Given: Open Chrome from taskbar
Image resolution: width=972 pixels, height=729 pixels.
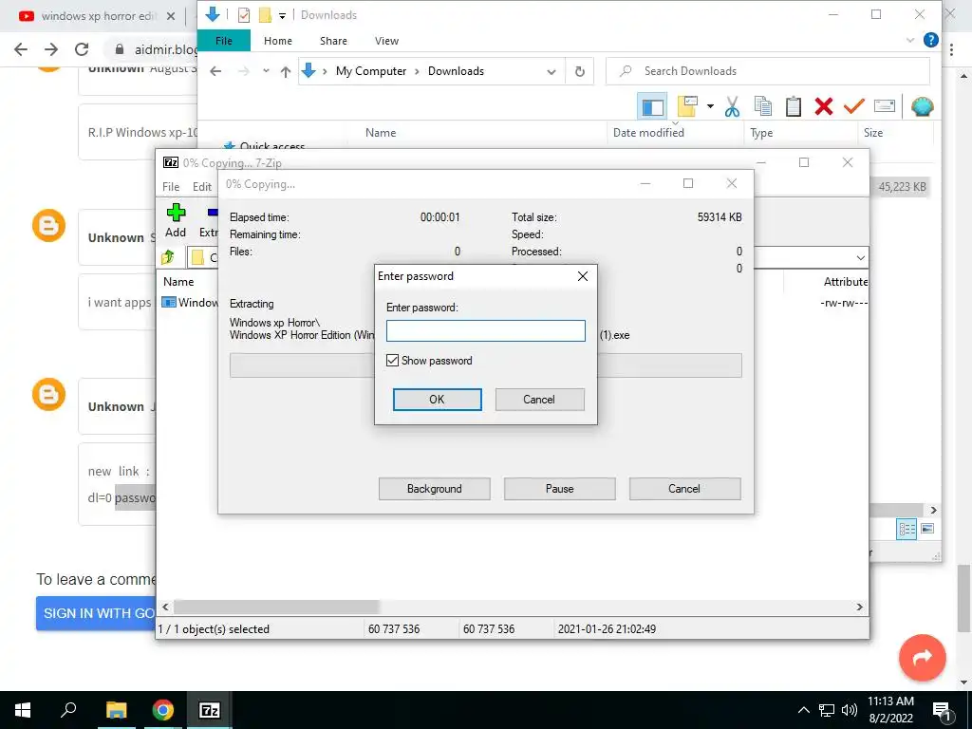Looking at the screenshot, I should tap(163, 710).
